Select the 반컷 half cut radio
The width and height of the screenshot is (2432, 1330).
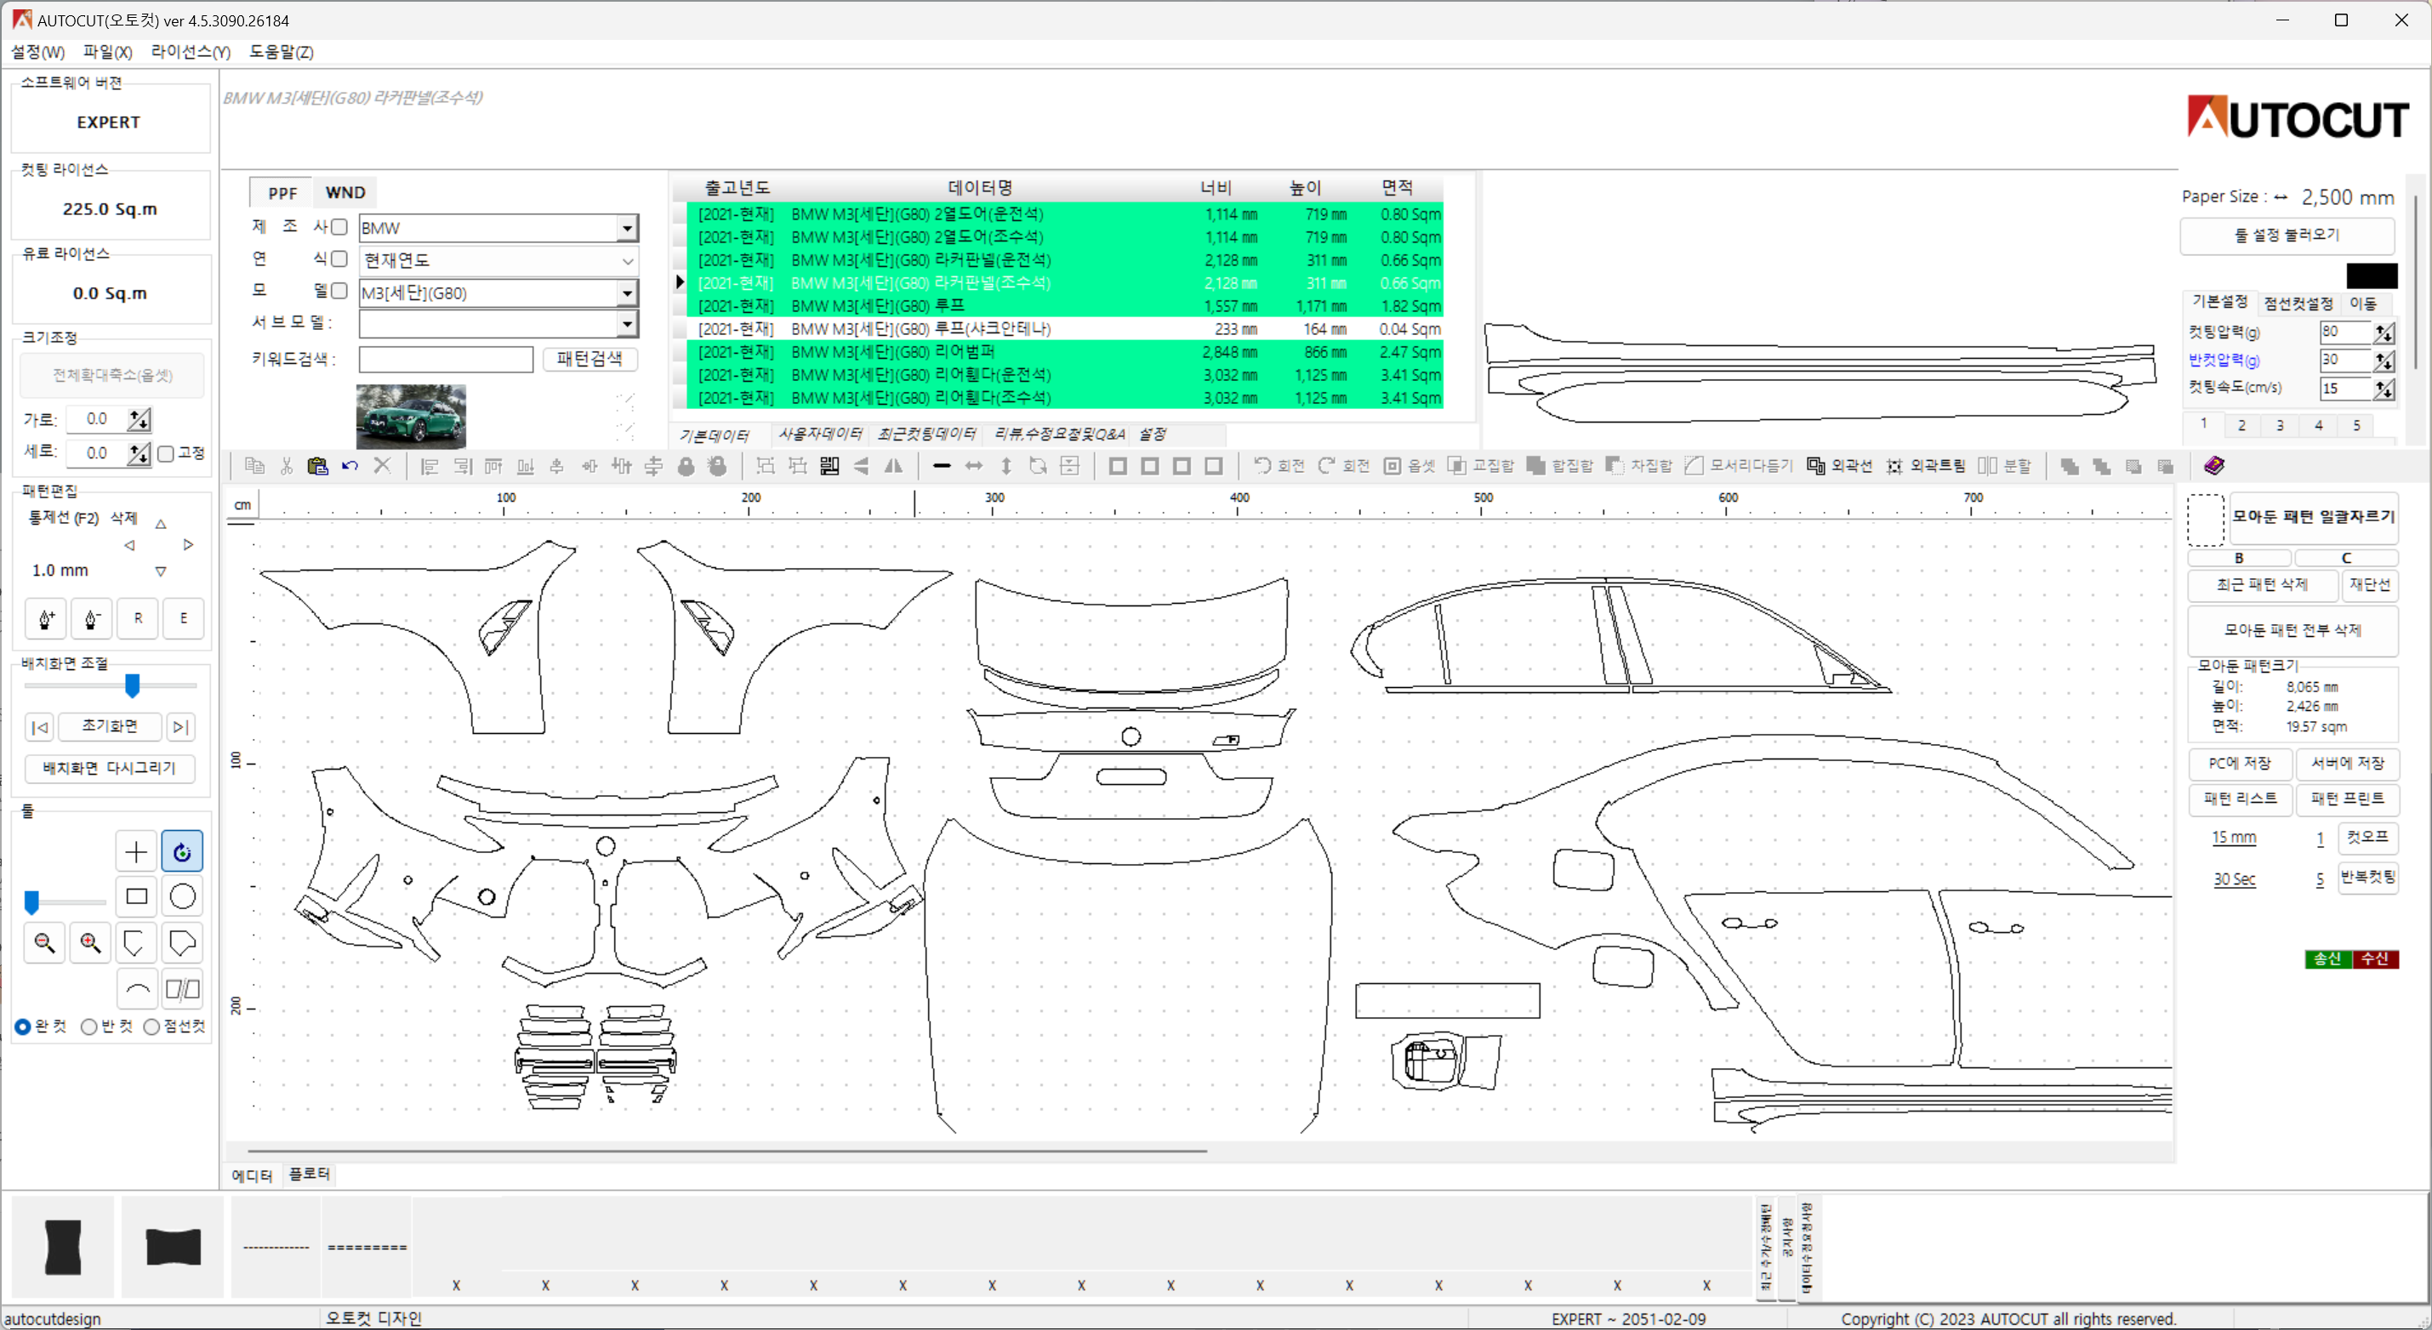pyautogui.click(x=88, y=1027)
